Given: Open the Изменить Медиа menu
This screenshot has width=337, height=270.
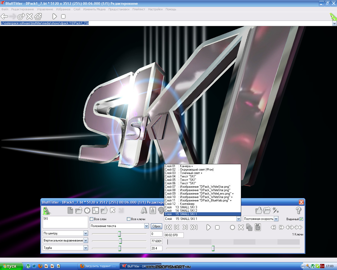Looking at the screenshot, I should (94, 9).
